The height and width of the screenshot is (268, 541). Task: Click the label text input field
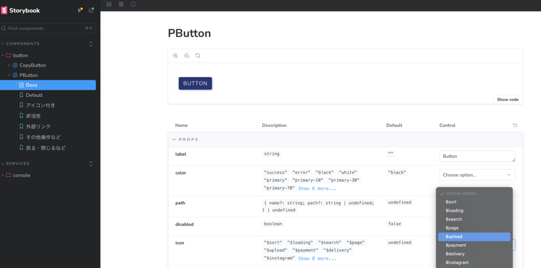click(477, 156)
